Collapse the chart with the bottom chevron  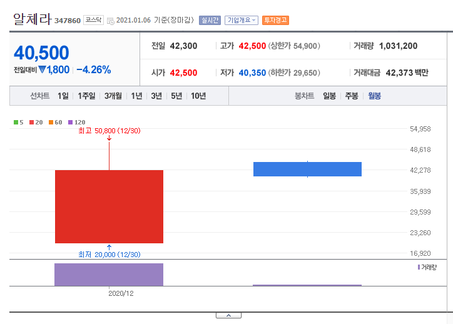pos(228,316)
